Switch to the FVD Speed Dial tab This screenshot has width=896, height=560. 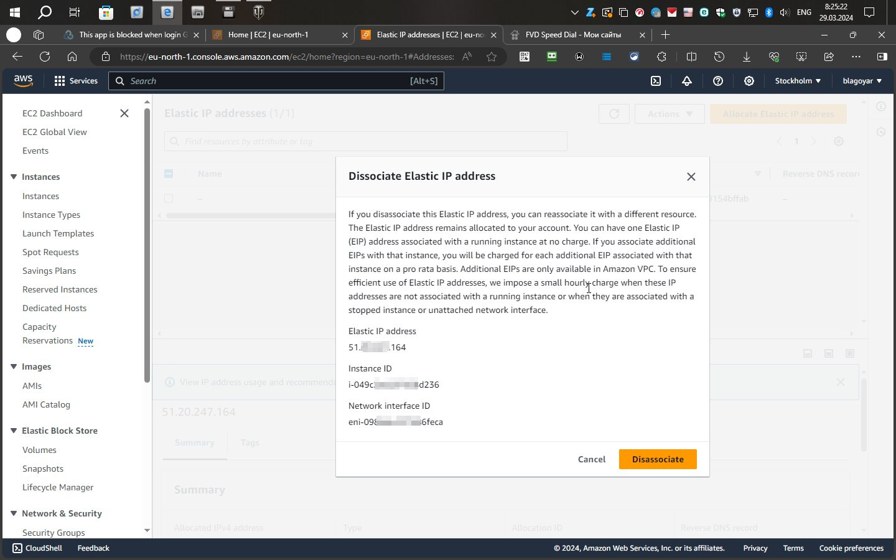pos(577,35)
